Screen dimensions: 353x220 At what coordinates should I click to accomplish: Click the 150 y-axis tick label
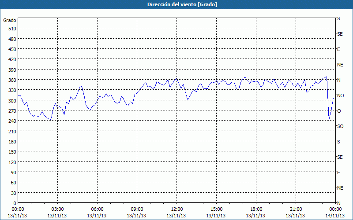coord(12,152)
